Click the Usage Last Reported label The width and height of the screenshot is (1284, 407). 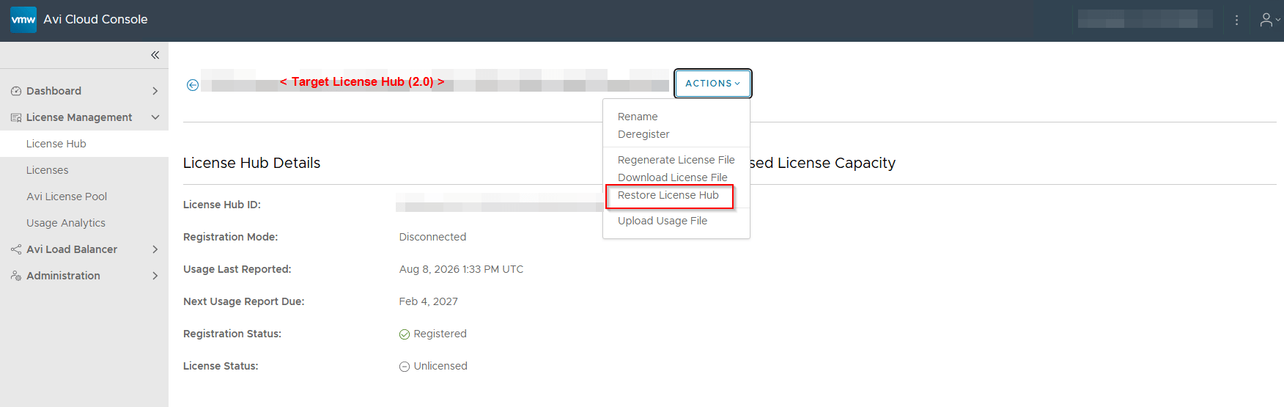pos(237,269)
